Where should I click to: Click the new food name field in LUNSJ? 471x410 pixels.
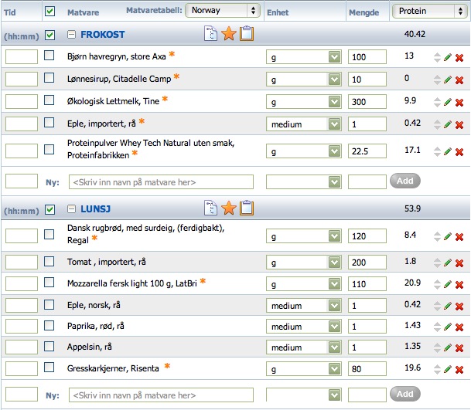pyautogui.click(x=161, y=395)
